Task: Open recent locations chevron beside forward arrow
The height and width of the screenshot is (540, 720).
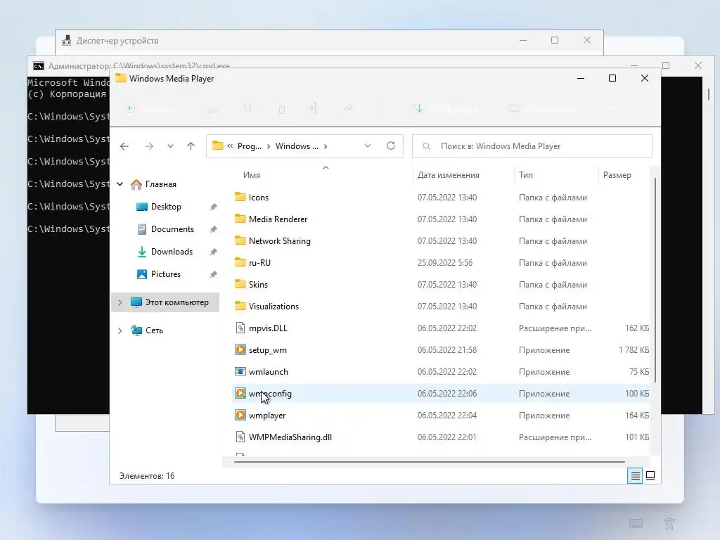Action: (x=170, y=146)
